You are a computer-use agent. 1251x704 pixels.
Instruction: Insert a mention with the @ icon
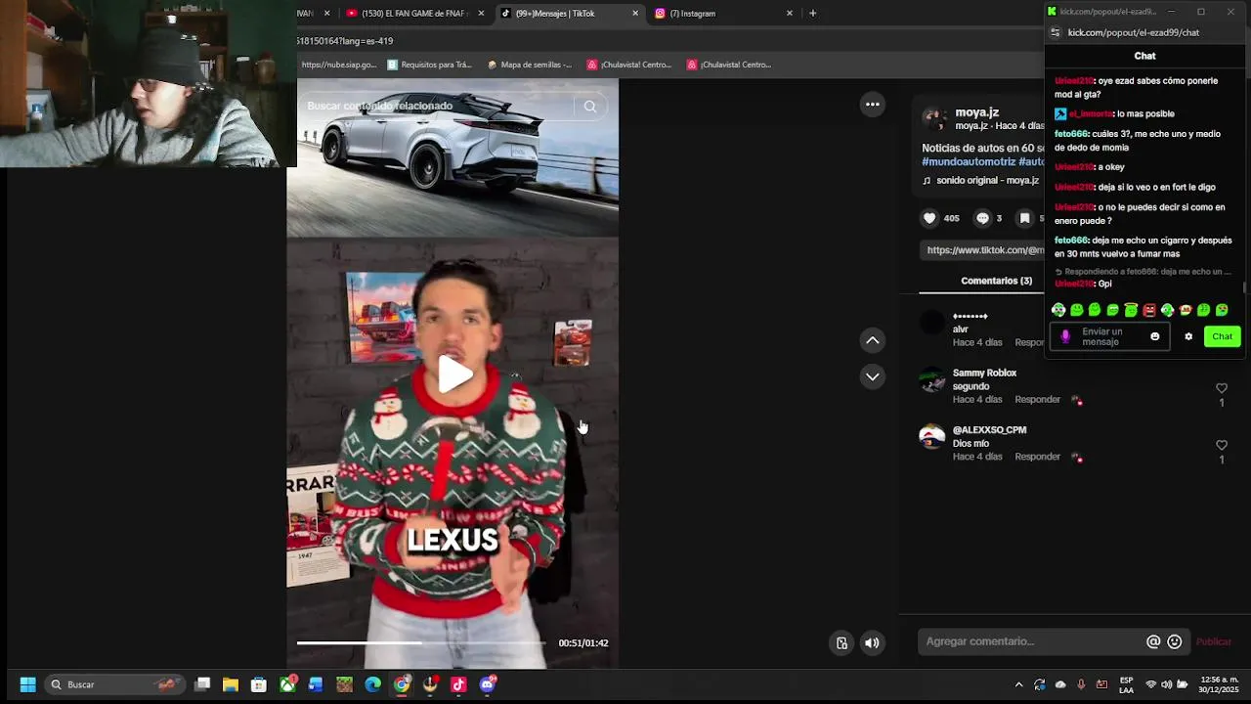[x=1153, y=641]
